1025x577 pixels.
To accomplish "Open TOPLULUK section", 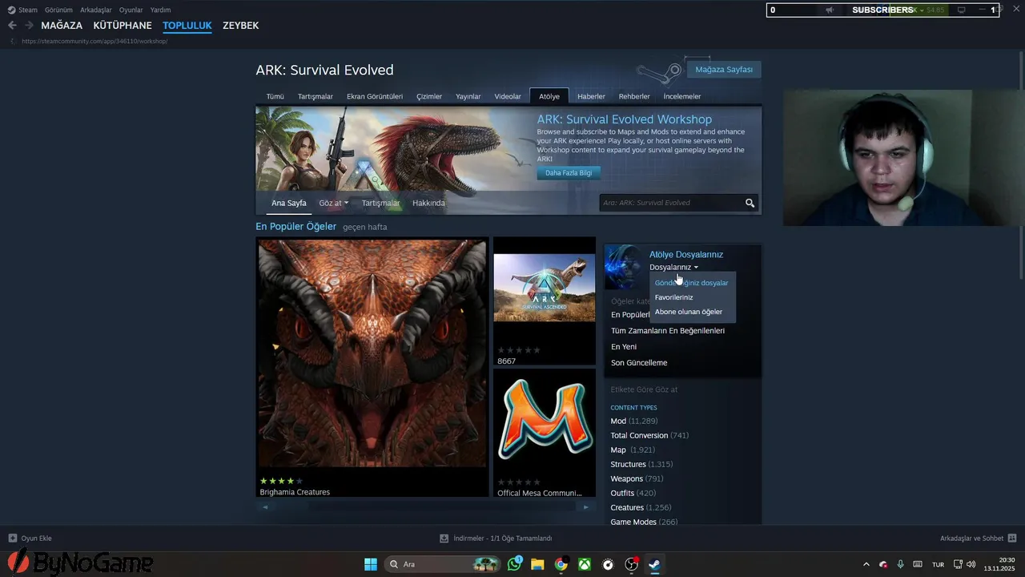I will pyautogui.click(x=187, y=26).
